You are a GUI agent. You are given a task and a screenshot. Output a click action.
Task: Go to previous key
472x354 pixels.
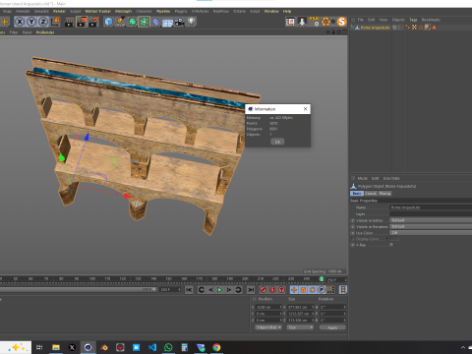click(202, 290)
